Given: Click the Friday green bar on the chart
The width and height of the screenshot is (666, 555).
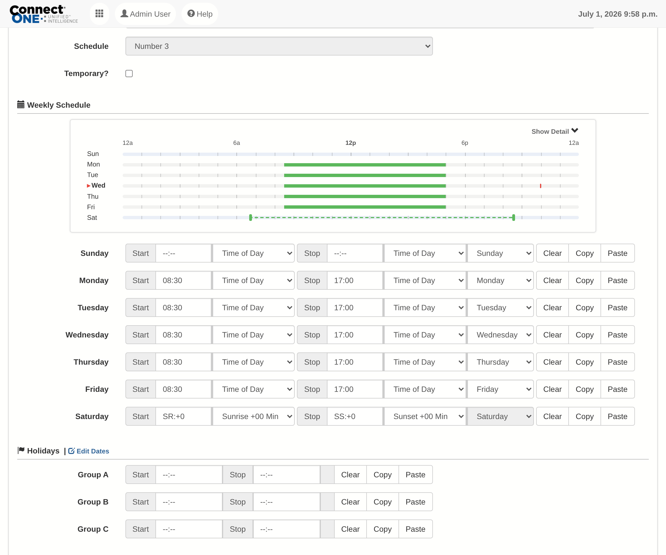Looking at the screenshot, I should point(365,207).
